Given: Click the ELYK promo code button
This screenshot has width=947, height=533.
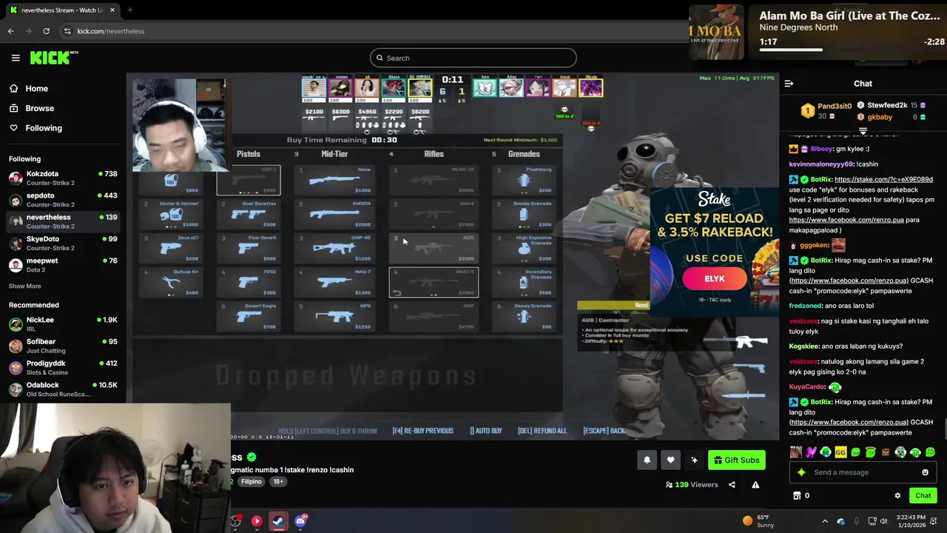Looking at the screenshot, I should (x=715, y=278).
